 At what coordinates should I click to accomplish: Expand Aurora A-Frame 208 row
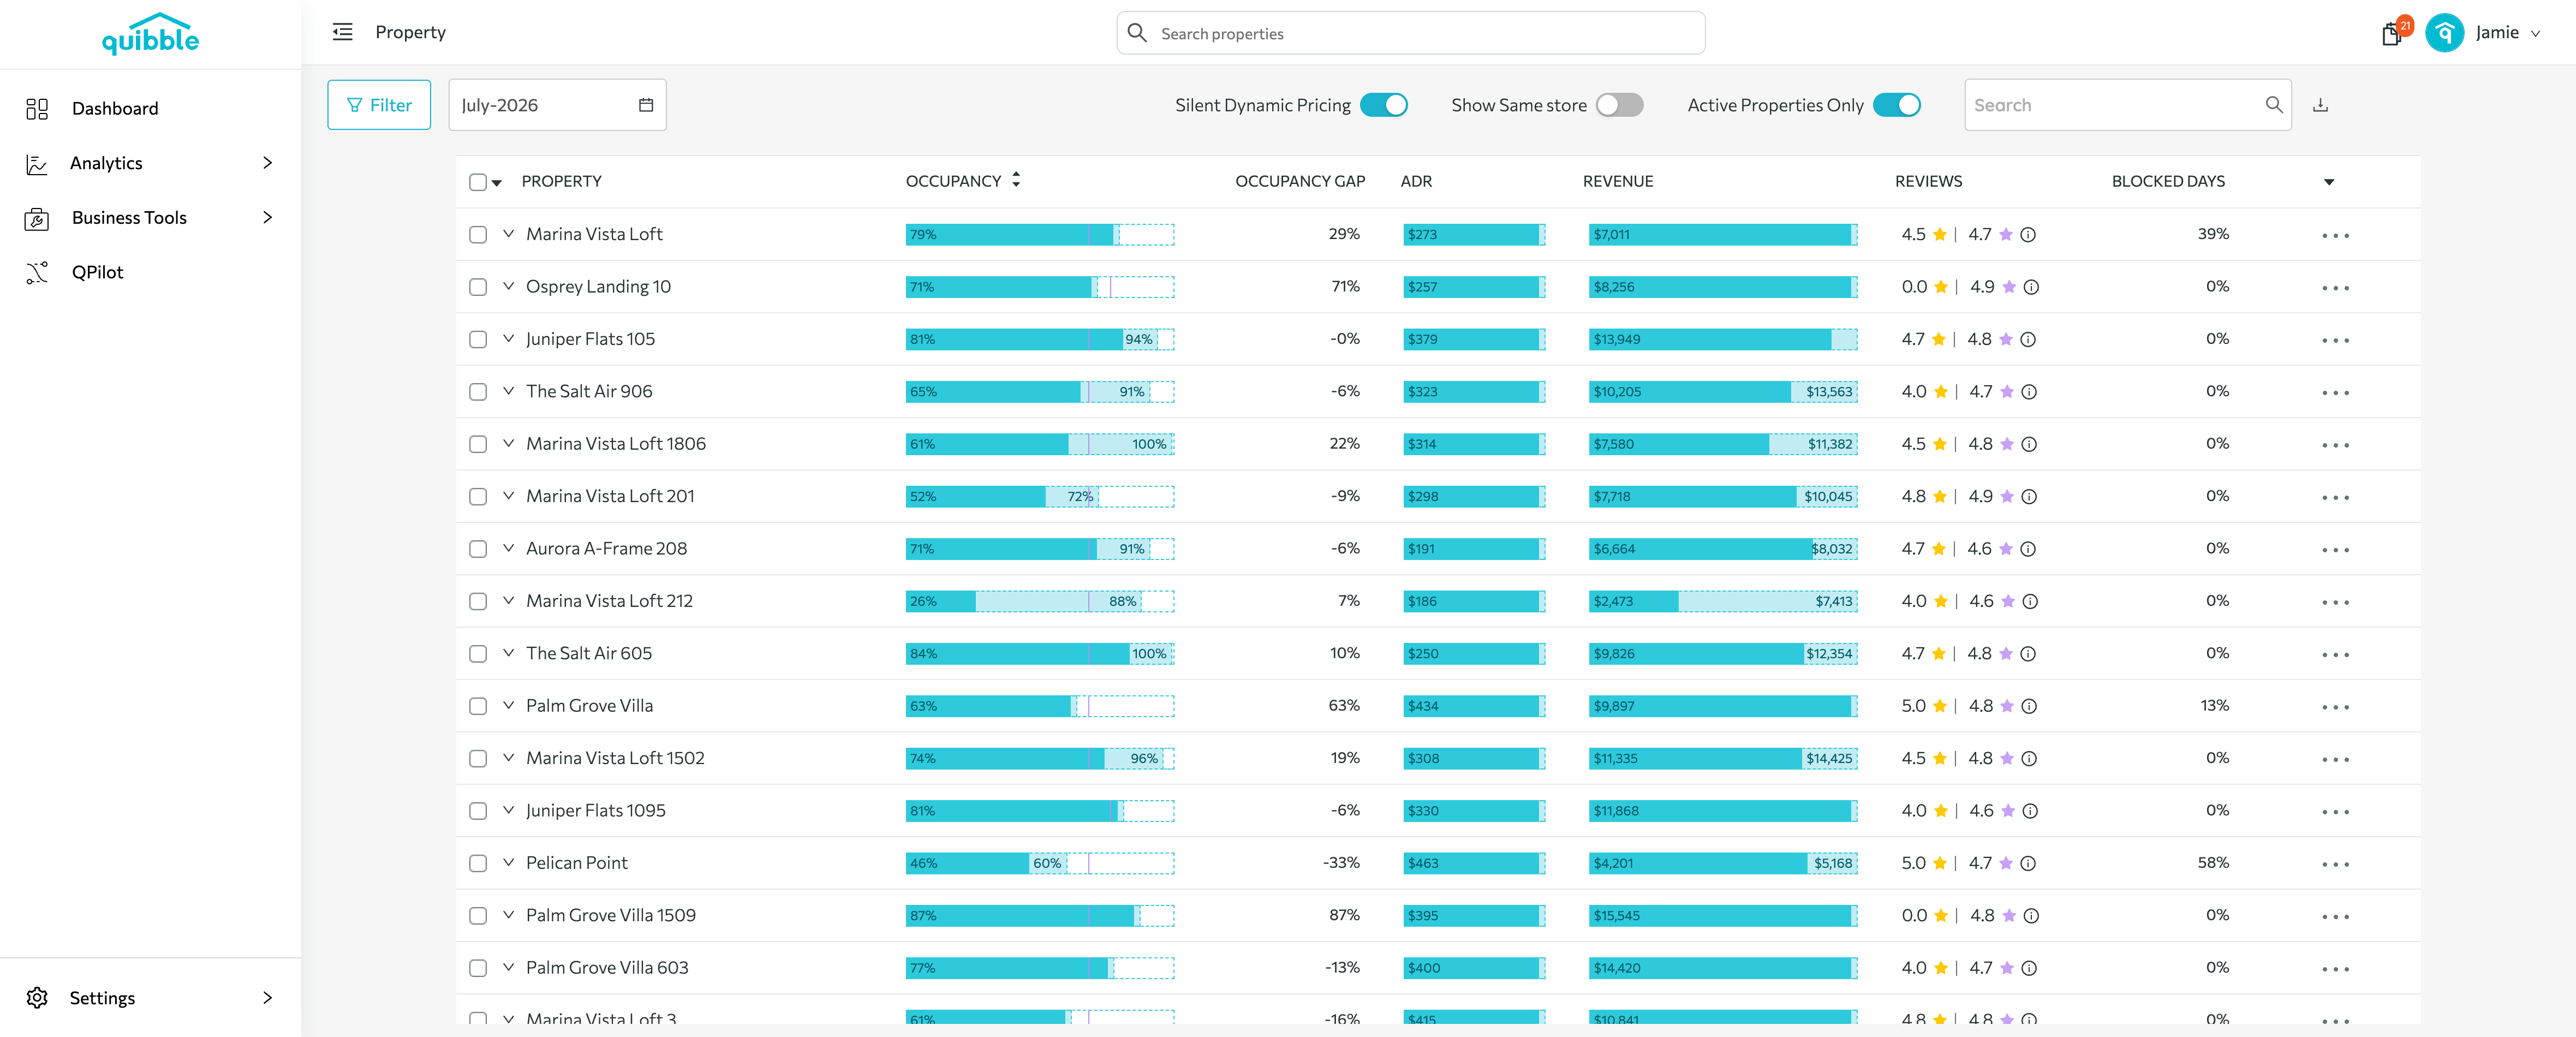(x=508, y=548)
